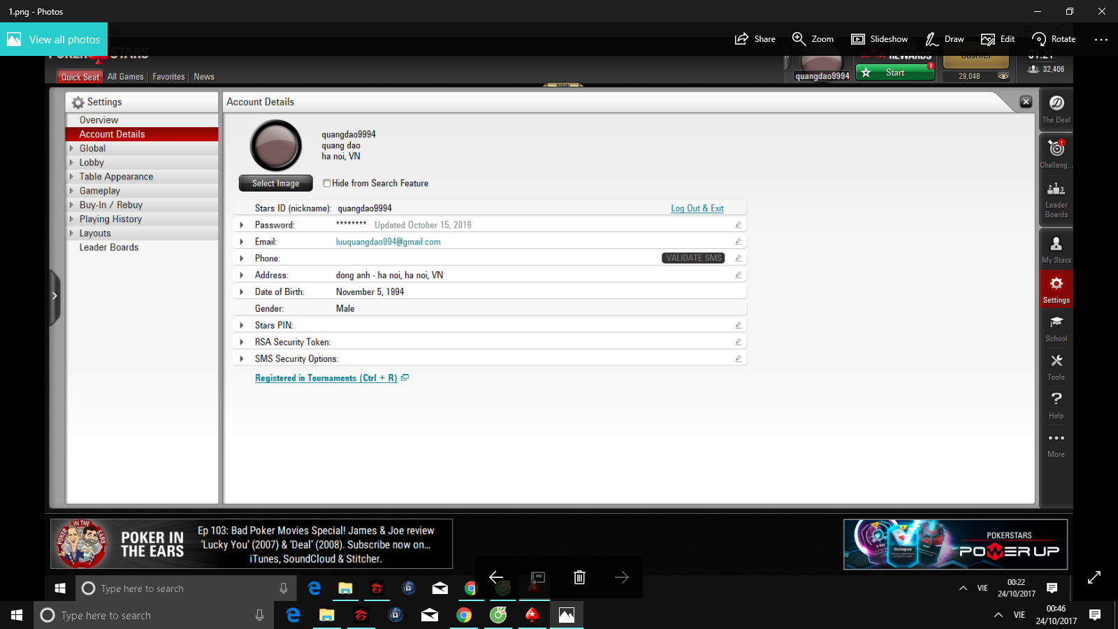
Task: Click the Poker in the Ears banner
Action: (x=252, y=544)
